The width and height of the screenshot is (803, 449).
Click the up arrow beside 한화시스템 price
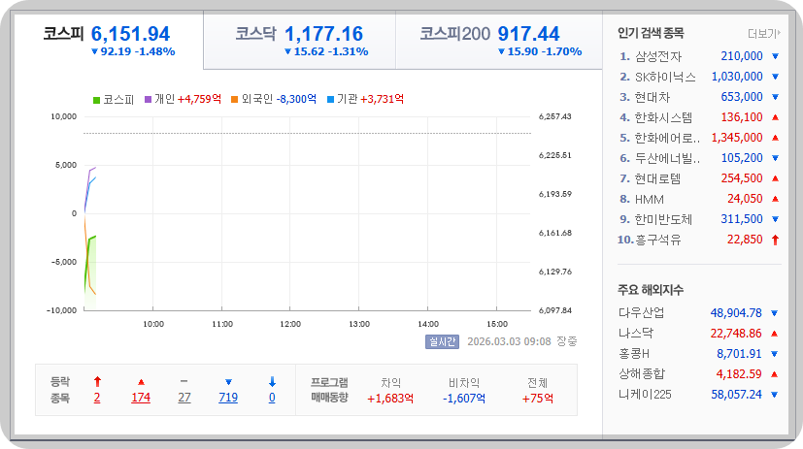(776, 117)
